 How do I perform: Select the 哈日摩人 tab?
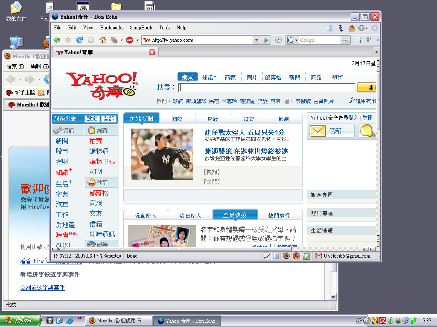[x=190, y=215]
